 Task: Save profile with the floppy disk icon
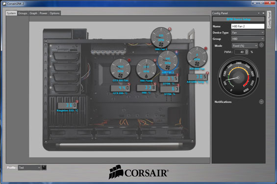coord(44,167)
